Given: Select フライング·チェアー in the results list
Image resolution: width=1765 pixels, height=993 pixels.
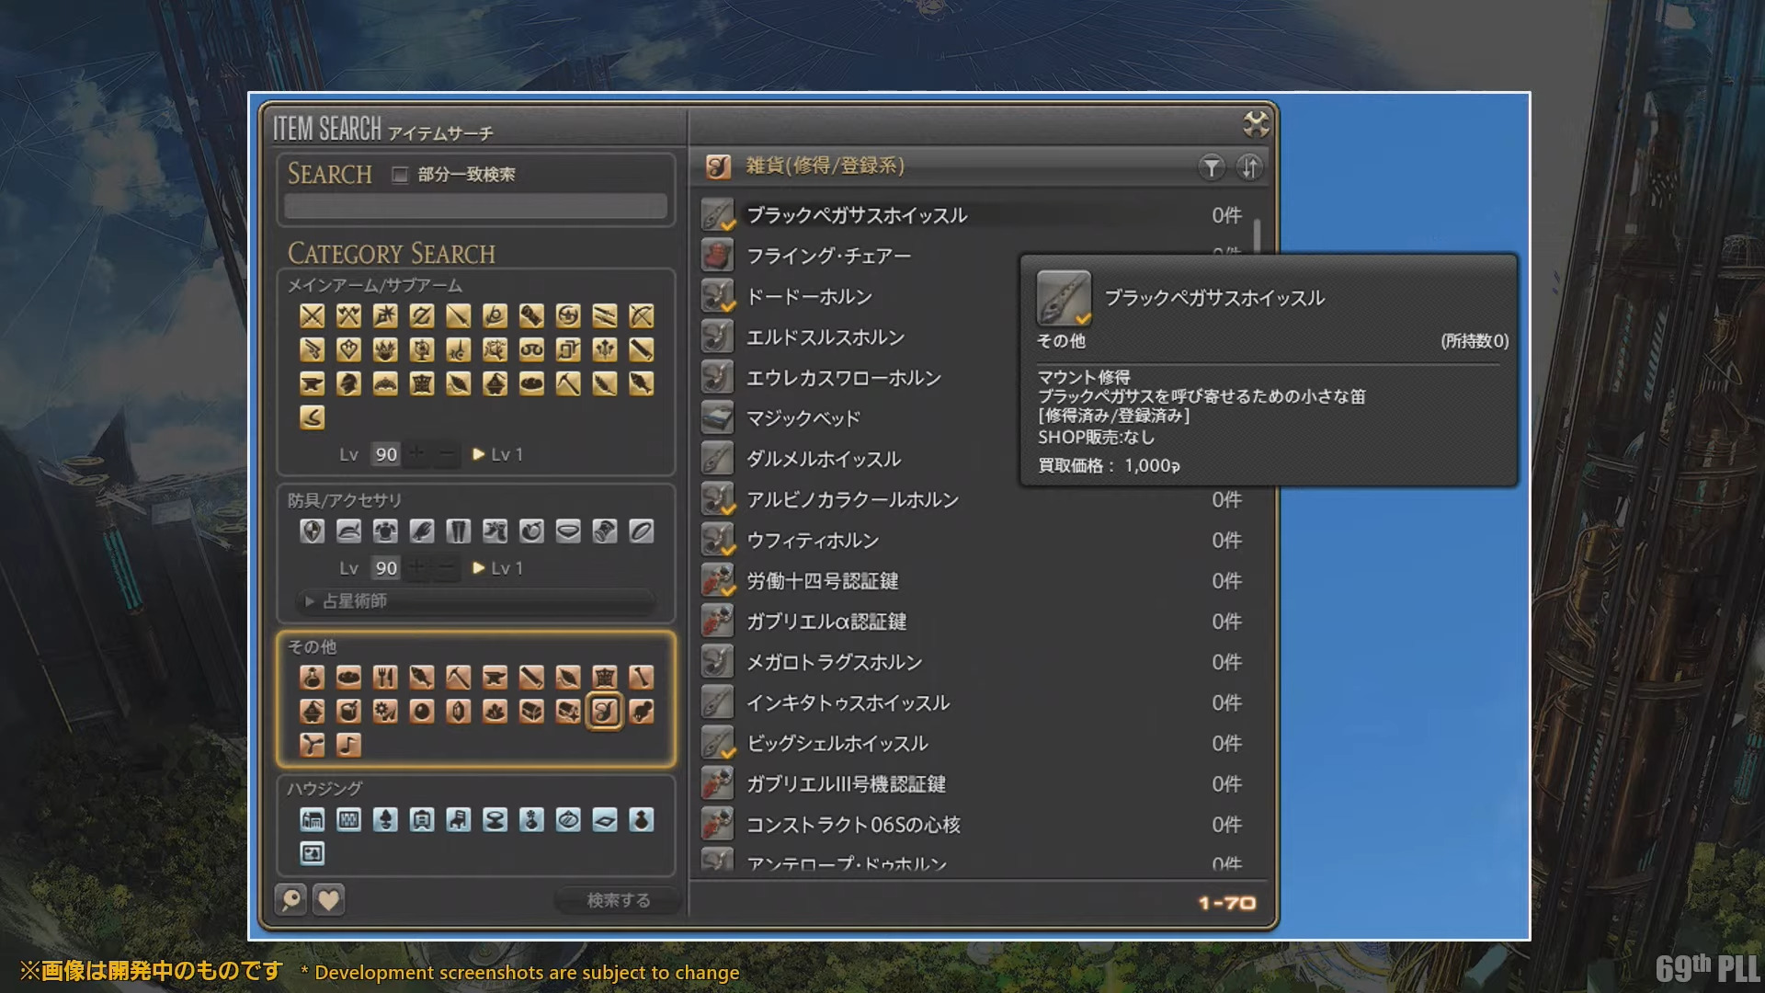Looking at the screenshot, I should click(x=827, y=256).
